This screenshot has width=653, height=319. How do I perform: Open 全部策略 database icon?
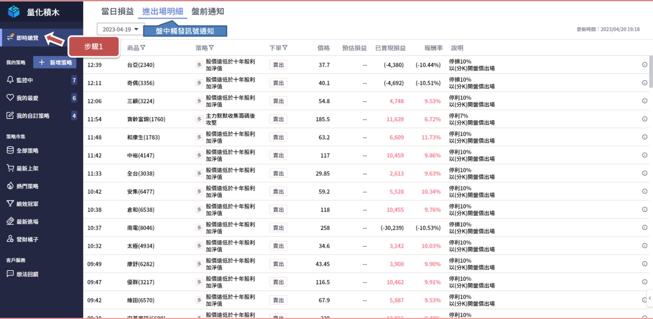(x=10, y=150)
